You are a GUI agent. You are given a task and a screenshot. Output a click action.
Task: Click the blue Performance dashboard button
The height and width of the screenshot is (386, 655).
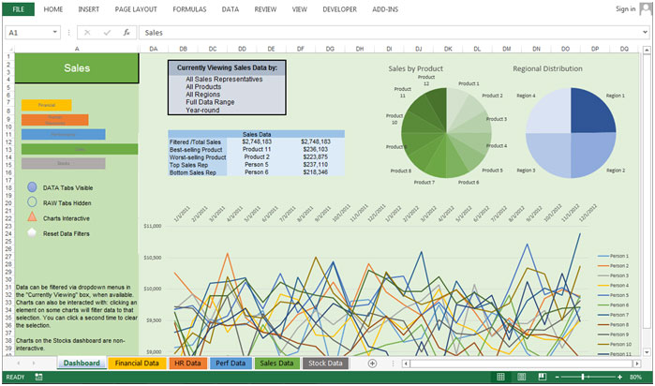(63, 135)
